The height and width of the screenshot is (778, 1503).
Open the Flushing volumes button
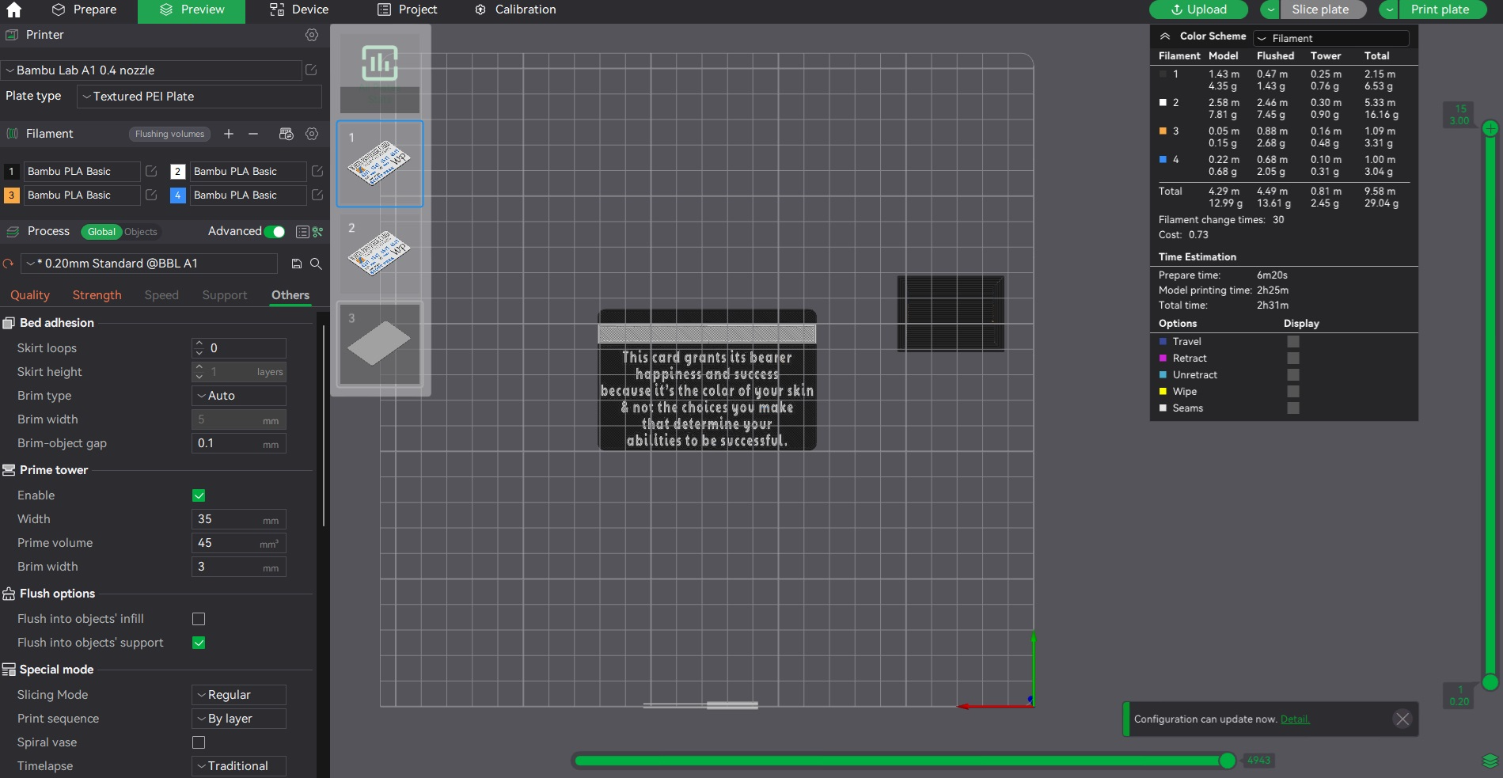pos(169,134)
